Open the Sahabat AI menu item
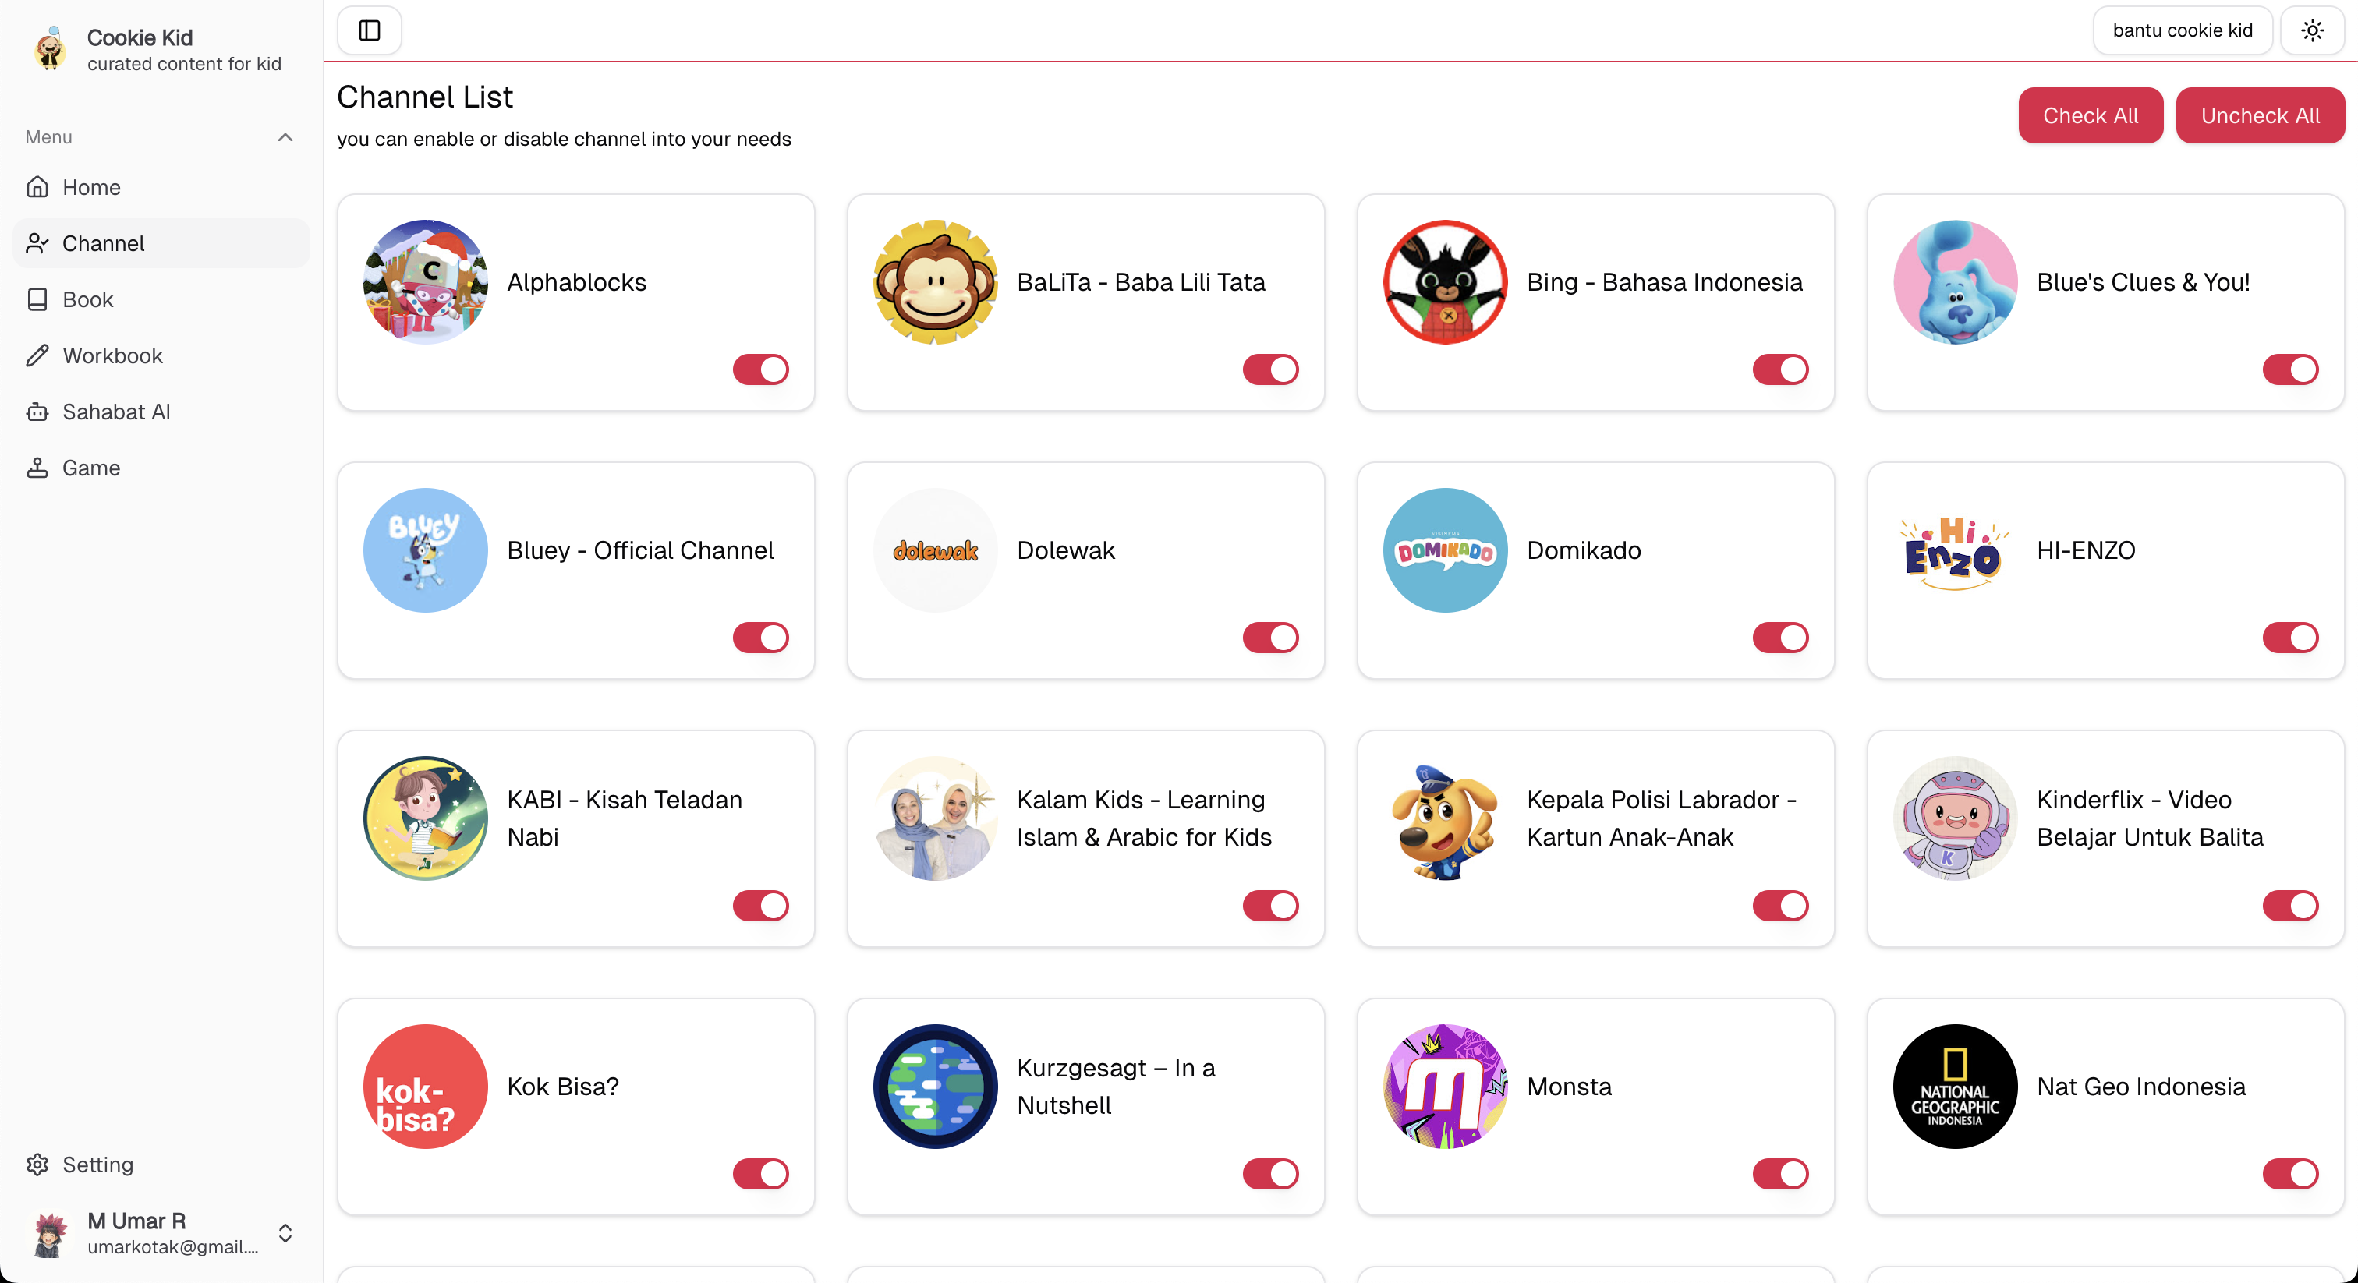This screenshot has height=1283, width=2358. coord(161,412)
